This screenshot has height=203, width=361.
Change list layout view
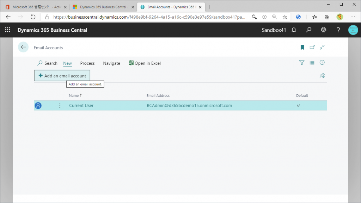312,63
